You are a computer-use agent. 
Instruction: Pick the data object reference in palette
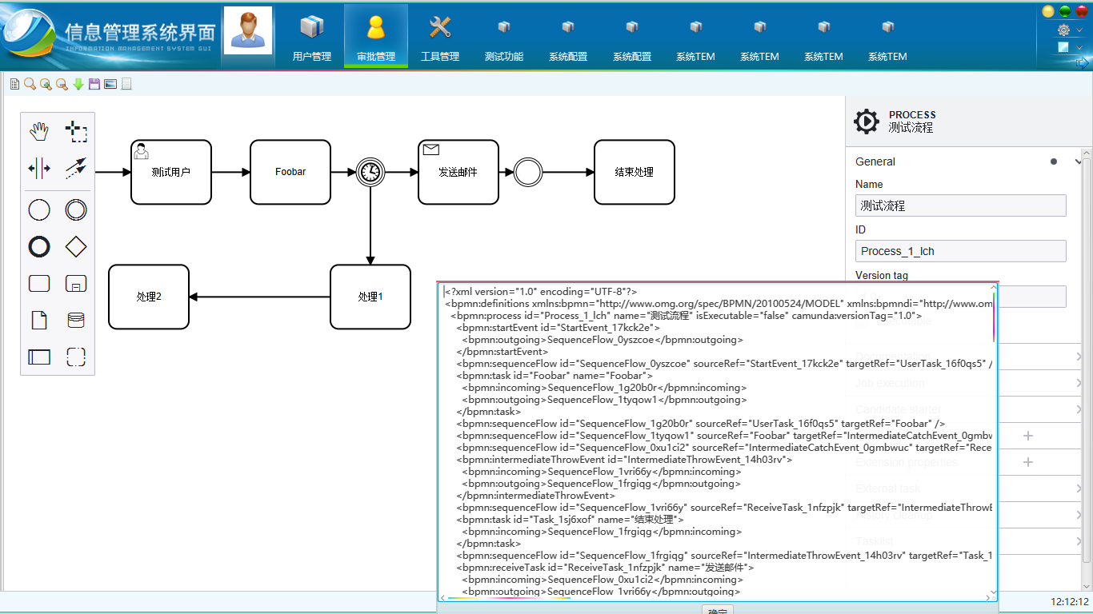(39, 321)
